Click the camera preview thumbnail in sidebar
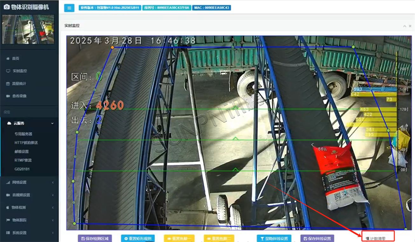This screenshot has height=242, width=415. coord(29,30)
